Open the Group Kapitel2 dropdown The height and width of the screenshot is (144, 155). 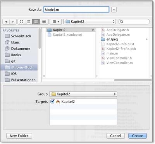point(83,94)
